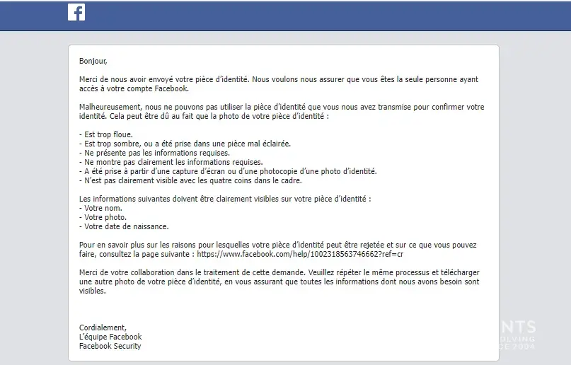
Task: Click the "Cordialement," closing text
Action: pos(103,328)
